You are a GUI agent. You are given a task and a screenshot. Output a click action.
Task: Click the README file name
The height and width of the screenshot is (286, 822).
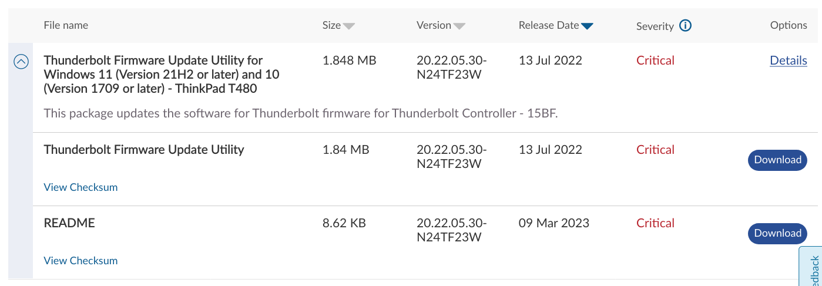pos(69,223)
